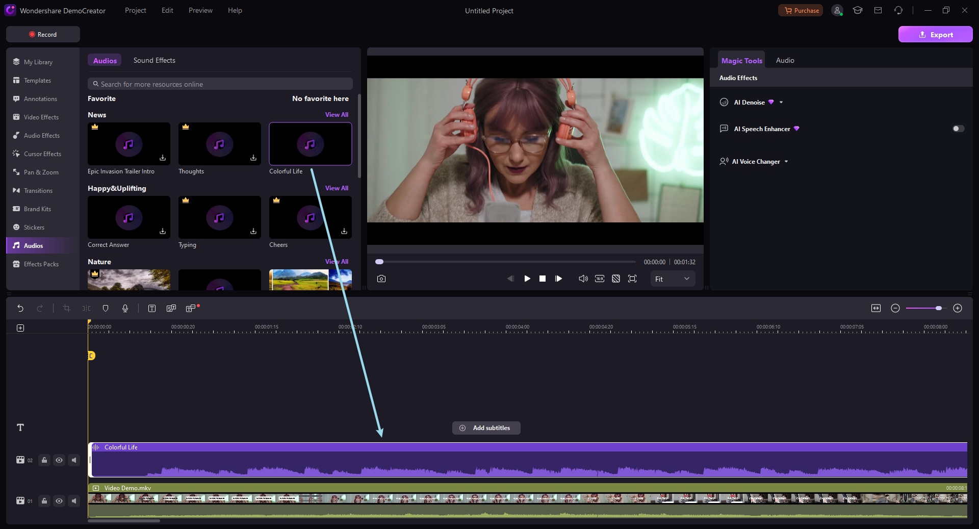The height and width of the screenshot is (529, 979).
Task: Step to the previous frame
Action: [510, 279]
